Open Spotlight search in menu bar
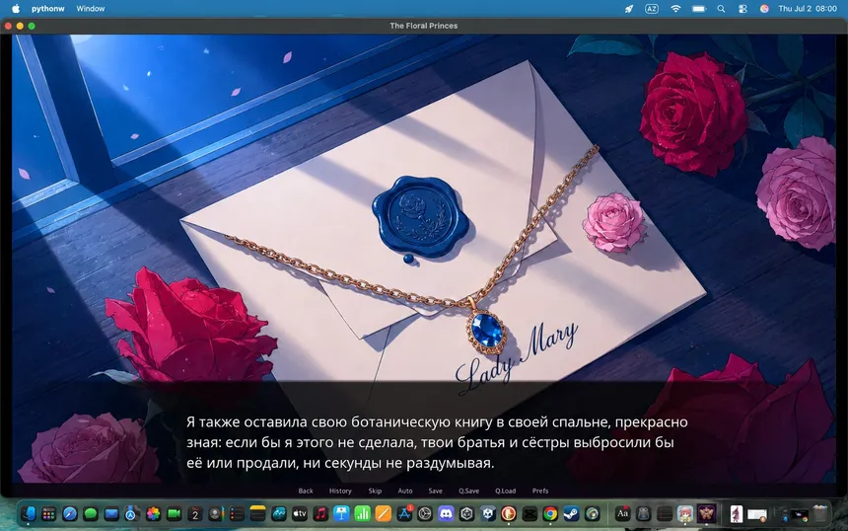Screen dimensions: 848x531 click(x=721, y=9)
